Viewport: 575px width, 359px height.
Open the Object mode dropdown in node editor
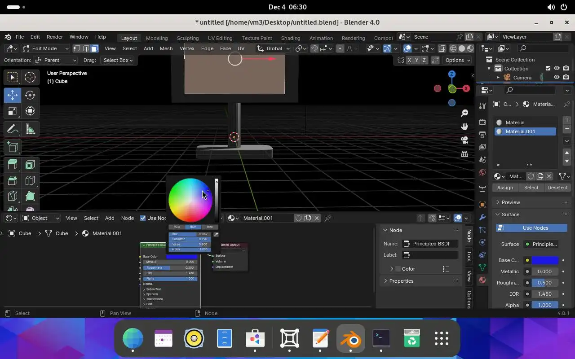[x=41, y=218]
